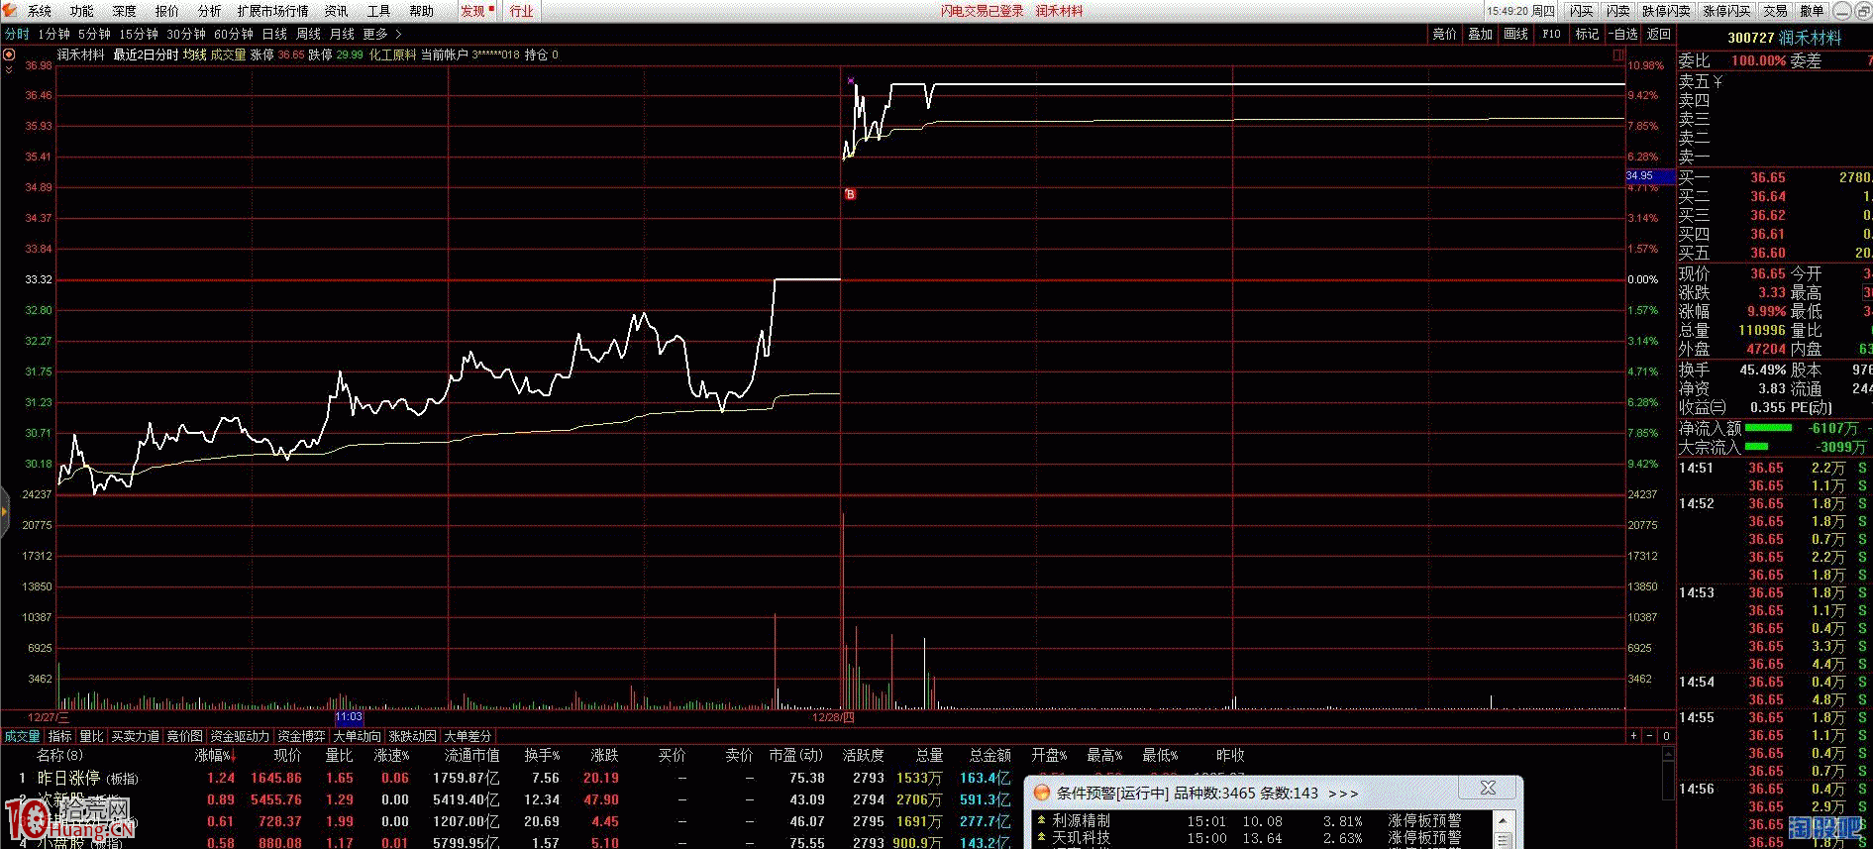Click the 11:03 time marker on timeline
The width and height of the screenshot is (1873, 849).
click(x=349, y=716)
